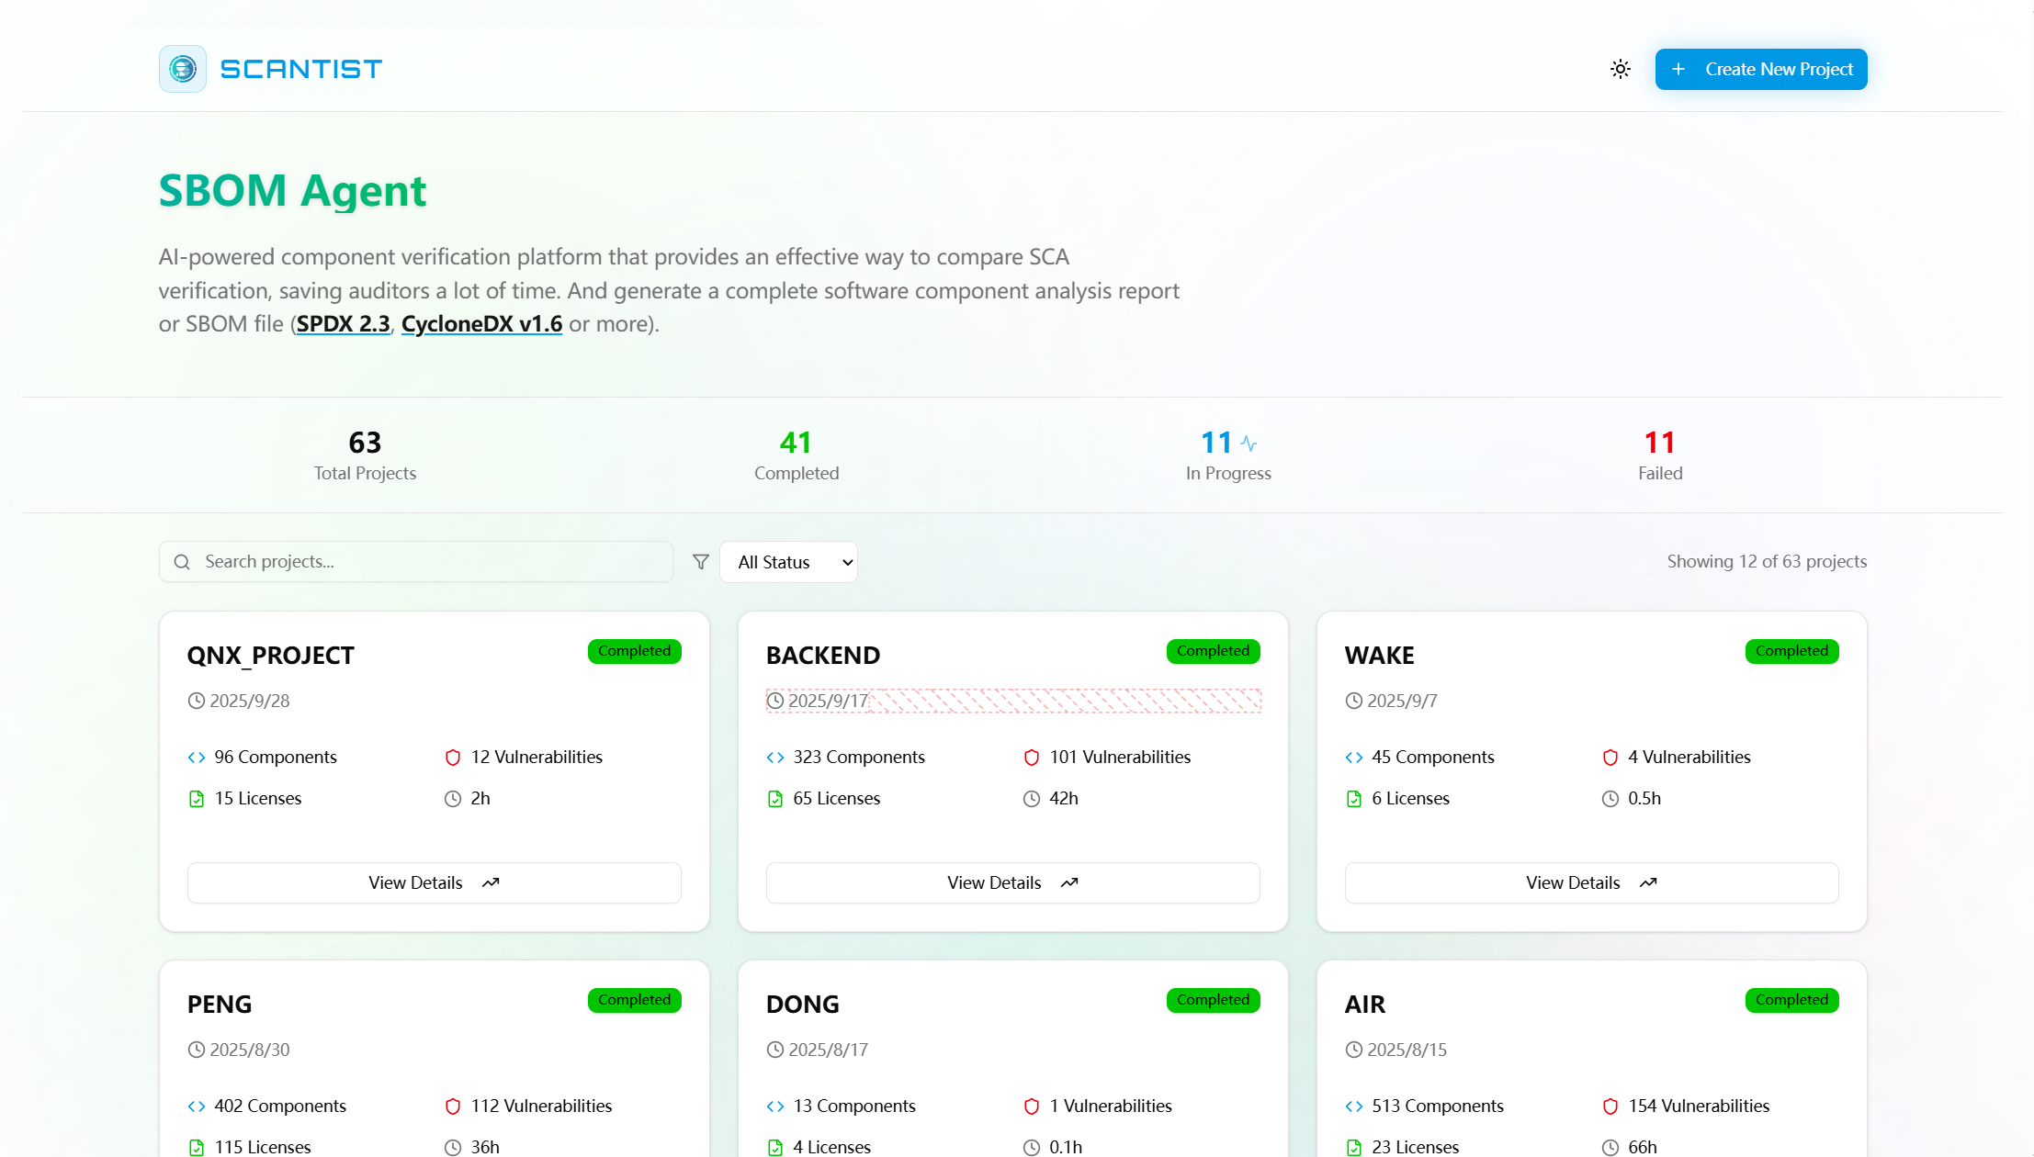
Task: Click the arrow icon on WAKE View Details
Action: click(1648, 882)
